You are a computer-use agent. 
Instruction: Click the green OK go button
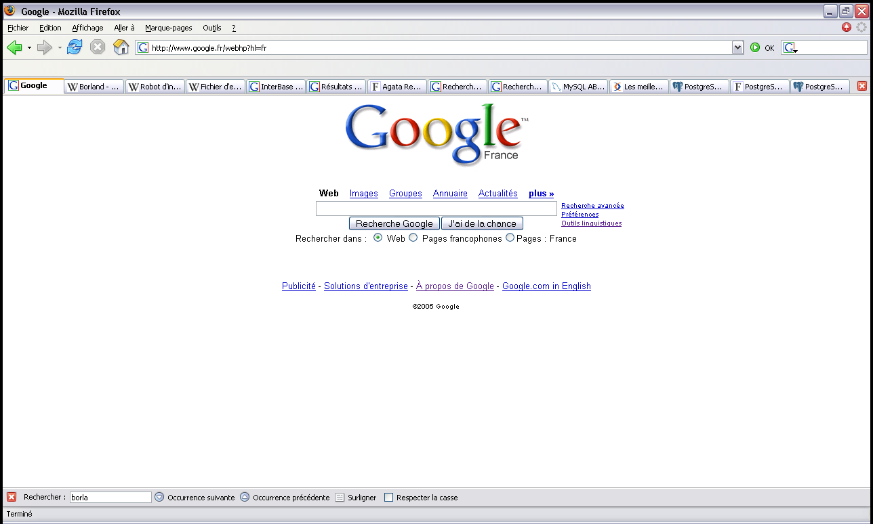pos(755,47)
